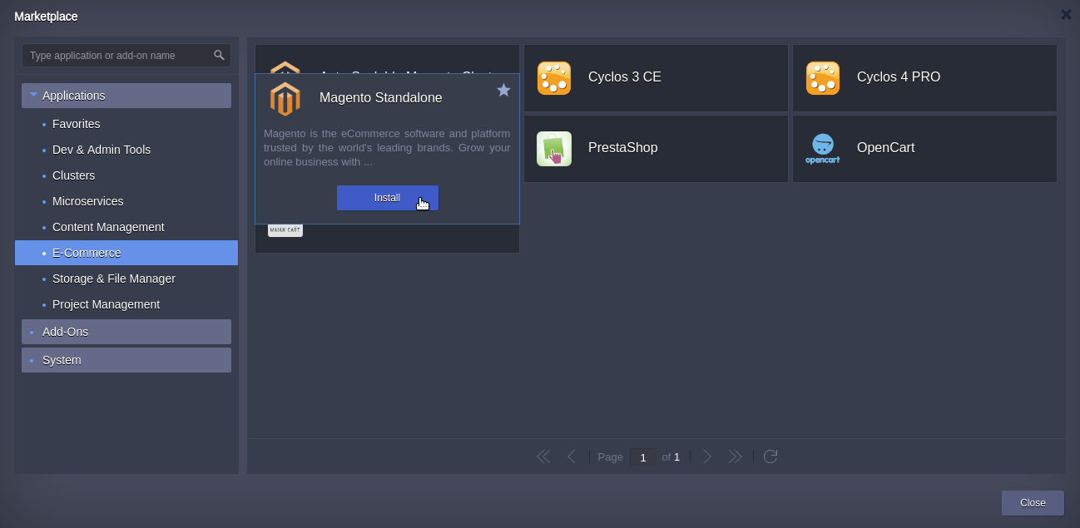Select the Content Management category
The image size is (1080, 528).
click(108, 227)
